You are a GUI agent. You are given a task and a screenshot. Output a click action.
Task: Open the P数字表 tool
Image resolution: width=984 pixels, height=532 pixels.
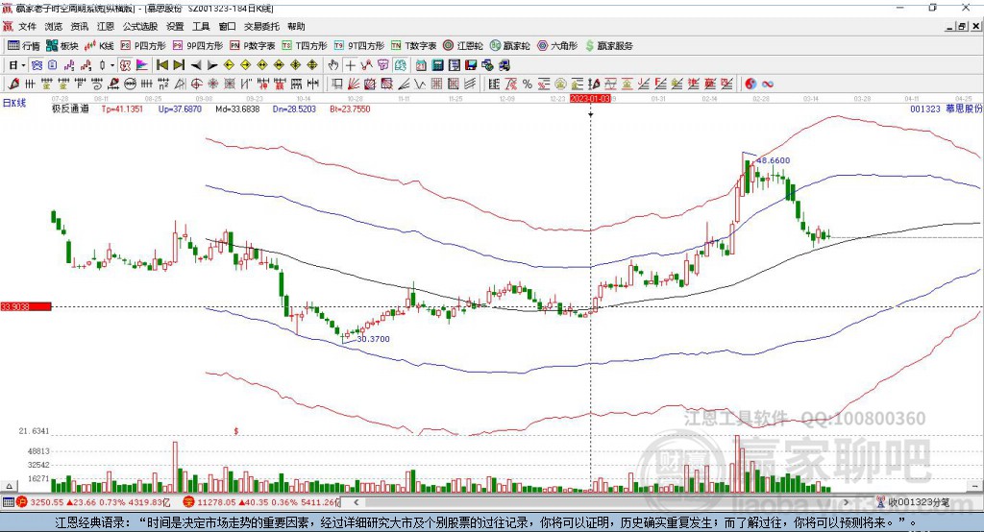click(253, 46)
